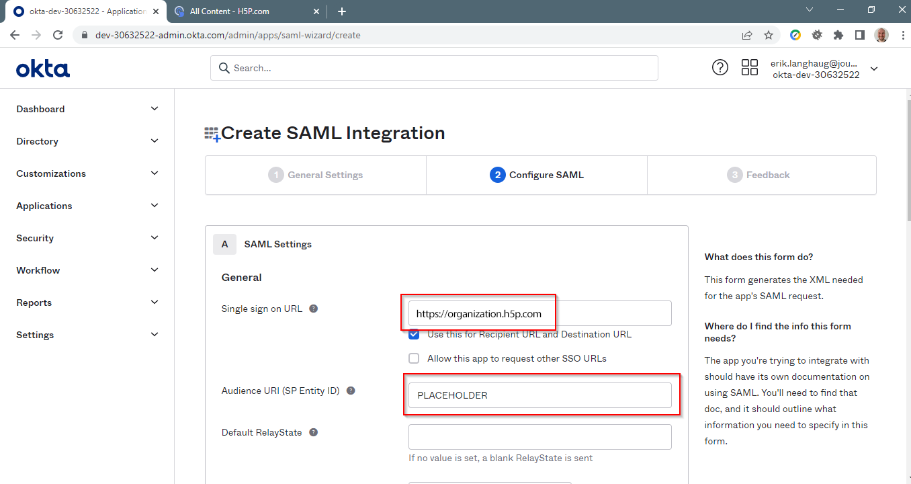Open the user account dropdown arrow
The image size is (911, 484).
click(874, 69)
